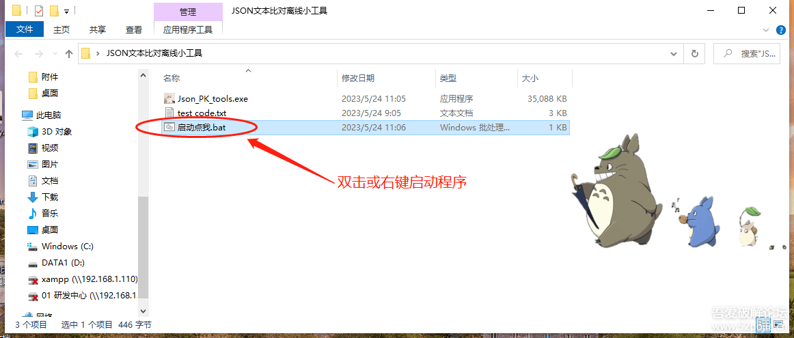
Task: Open the 应用程序工具 ribbon tab
Action: (x=188, y=30)
